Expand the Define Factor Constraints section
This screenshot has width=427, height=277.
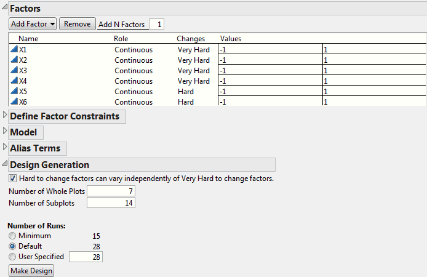click(x=5, y=116)
